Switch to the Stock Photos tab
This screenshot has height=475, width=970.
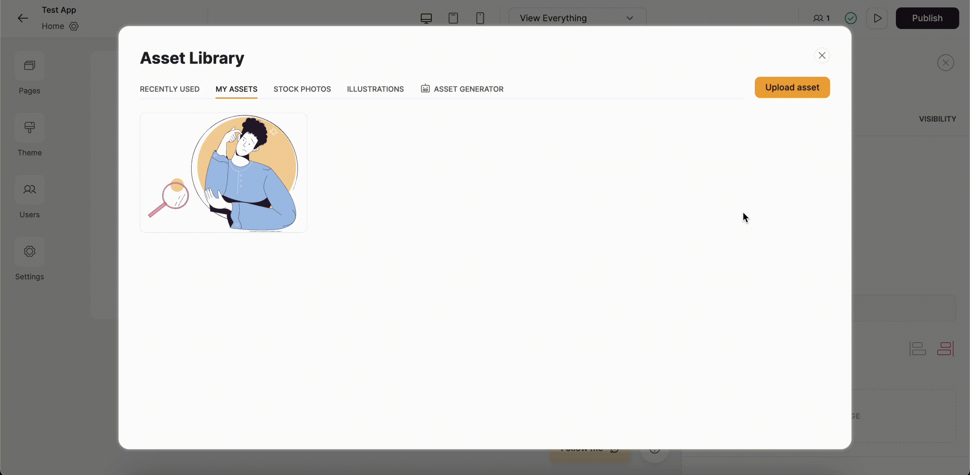302,89
